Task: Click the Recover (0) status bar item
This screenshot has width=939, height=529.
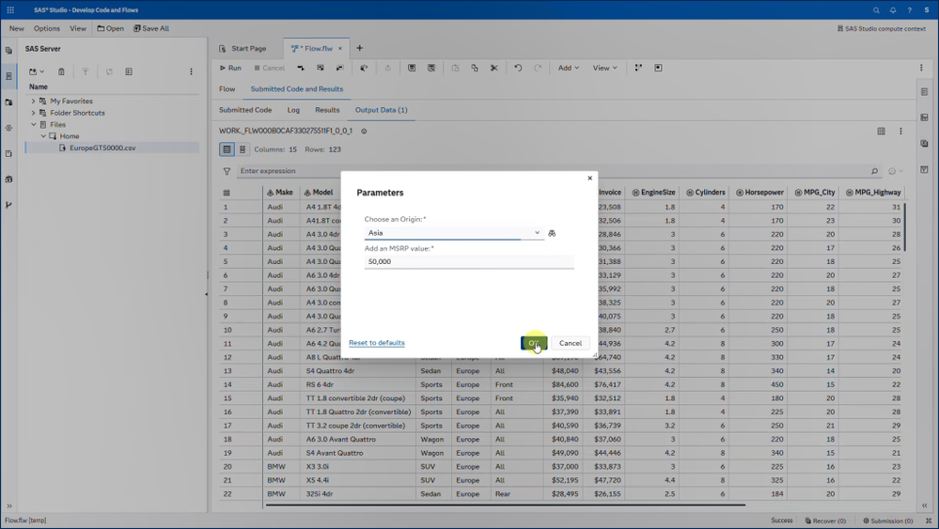Action: click(x=825, y=521)
